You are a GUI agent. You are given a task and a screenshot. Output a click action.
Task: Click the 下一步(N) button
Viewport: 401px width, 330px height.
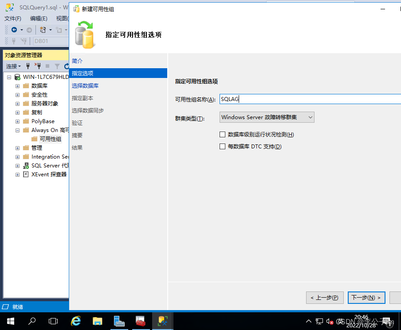coord(366,298)
